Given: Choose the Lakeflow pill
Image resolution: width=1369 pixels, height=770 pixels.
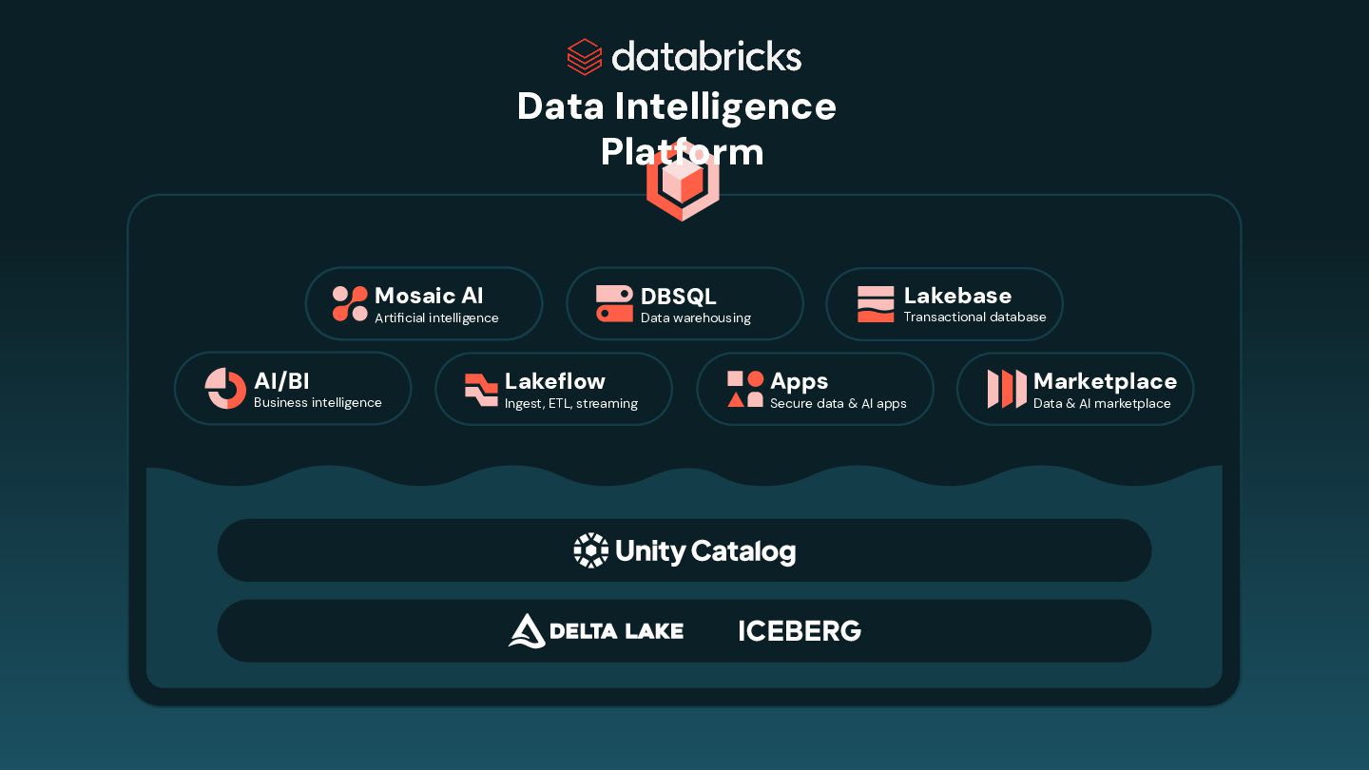Looking at the screenshot, I should click(x=553, y=389).
